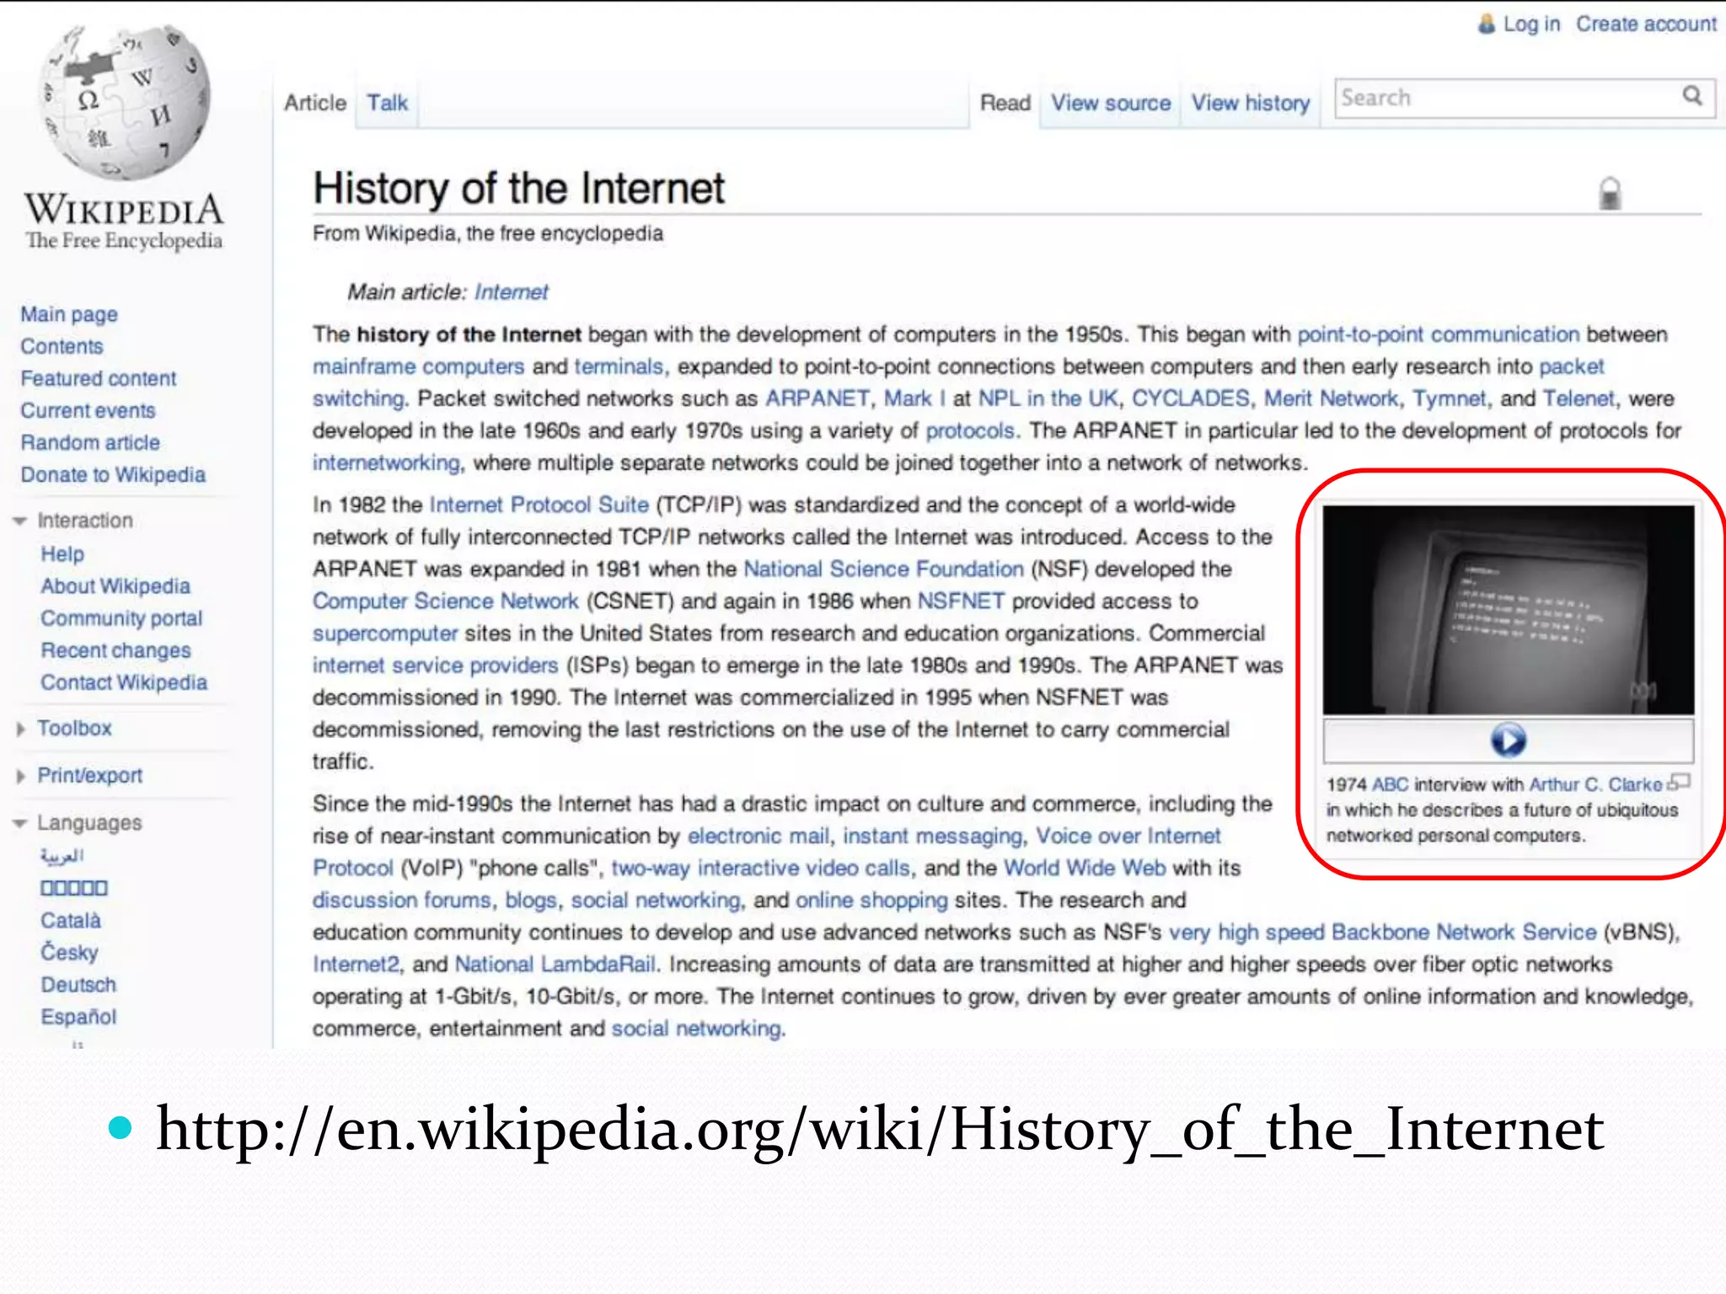Open National Science Foundation link
1726x1294 pixels.
[883, 569]
